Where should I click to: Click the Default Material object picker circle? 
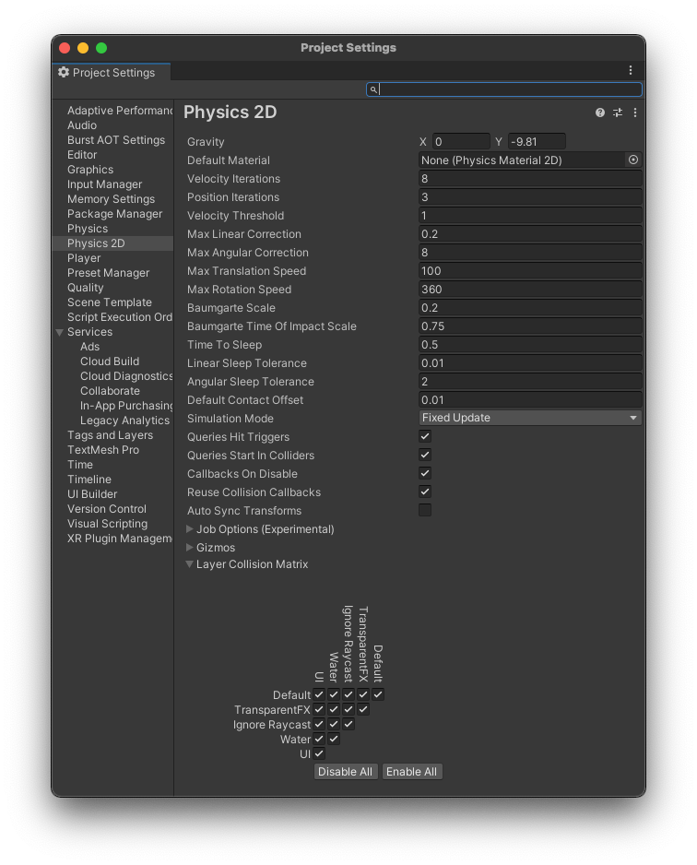(x=633, y=160)
